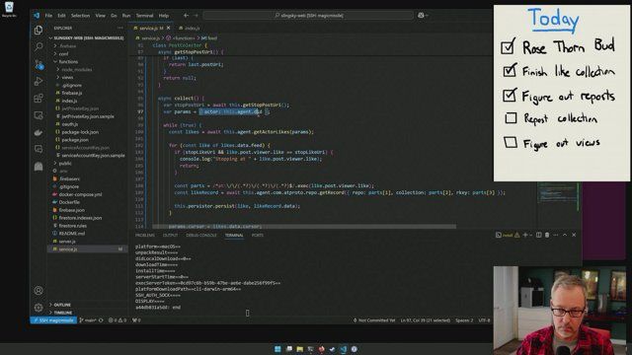Uncheck the Rose Thorn Bud checkbox
632x355 pixels.
pyautogui.click(x=508, y=47)
